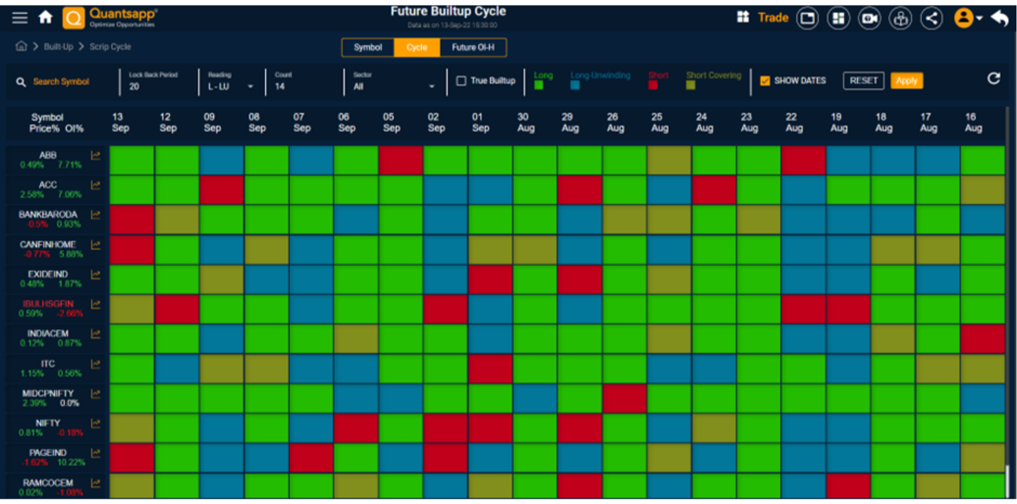Switch to the Future OI-H tab
This screenshot has width=1017, height=504.
point(473,47)
